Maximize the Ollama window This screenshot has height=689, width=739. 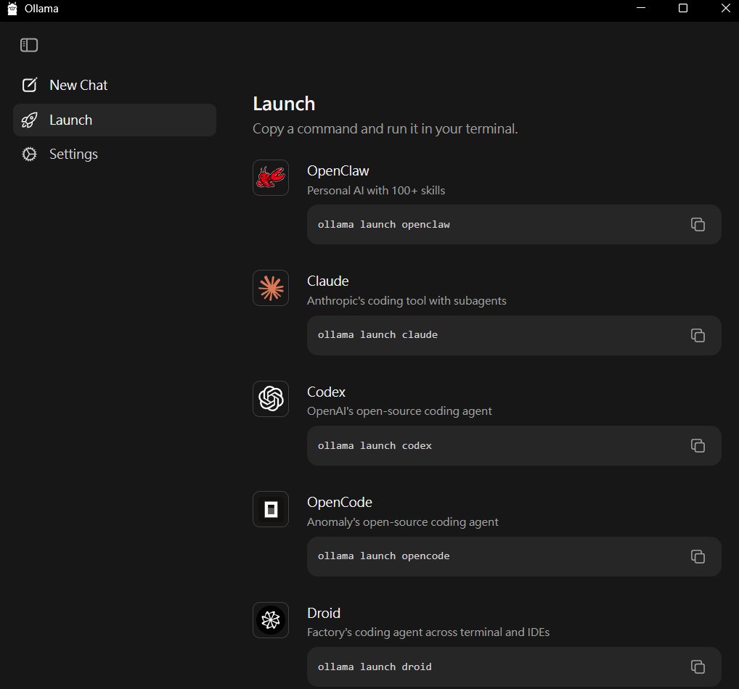(x=682, y=9)
